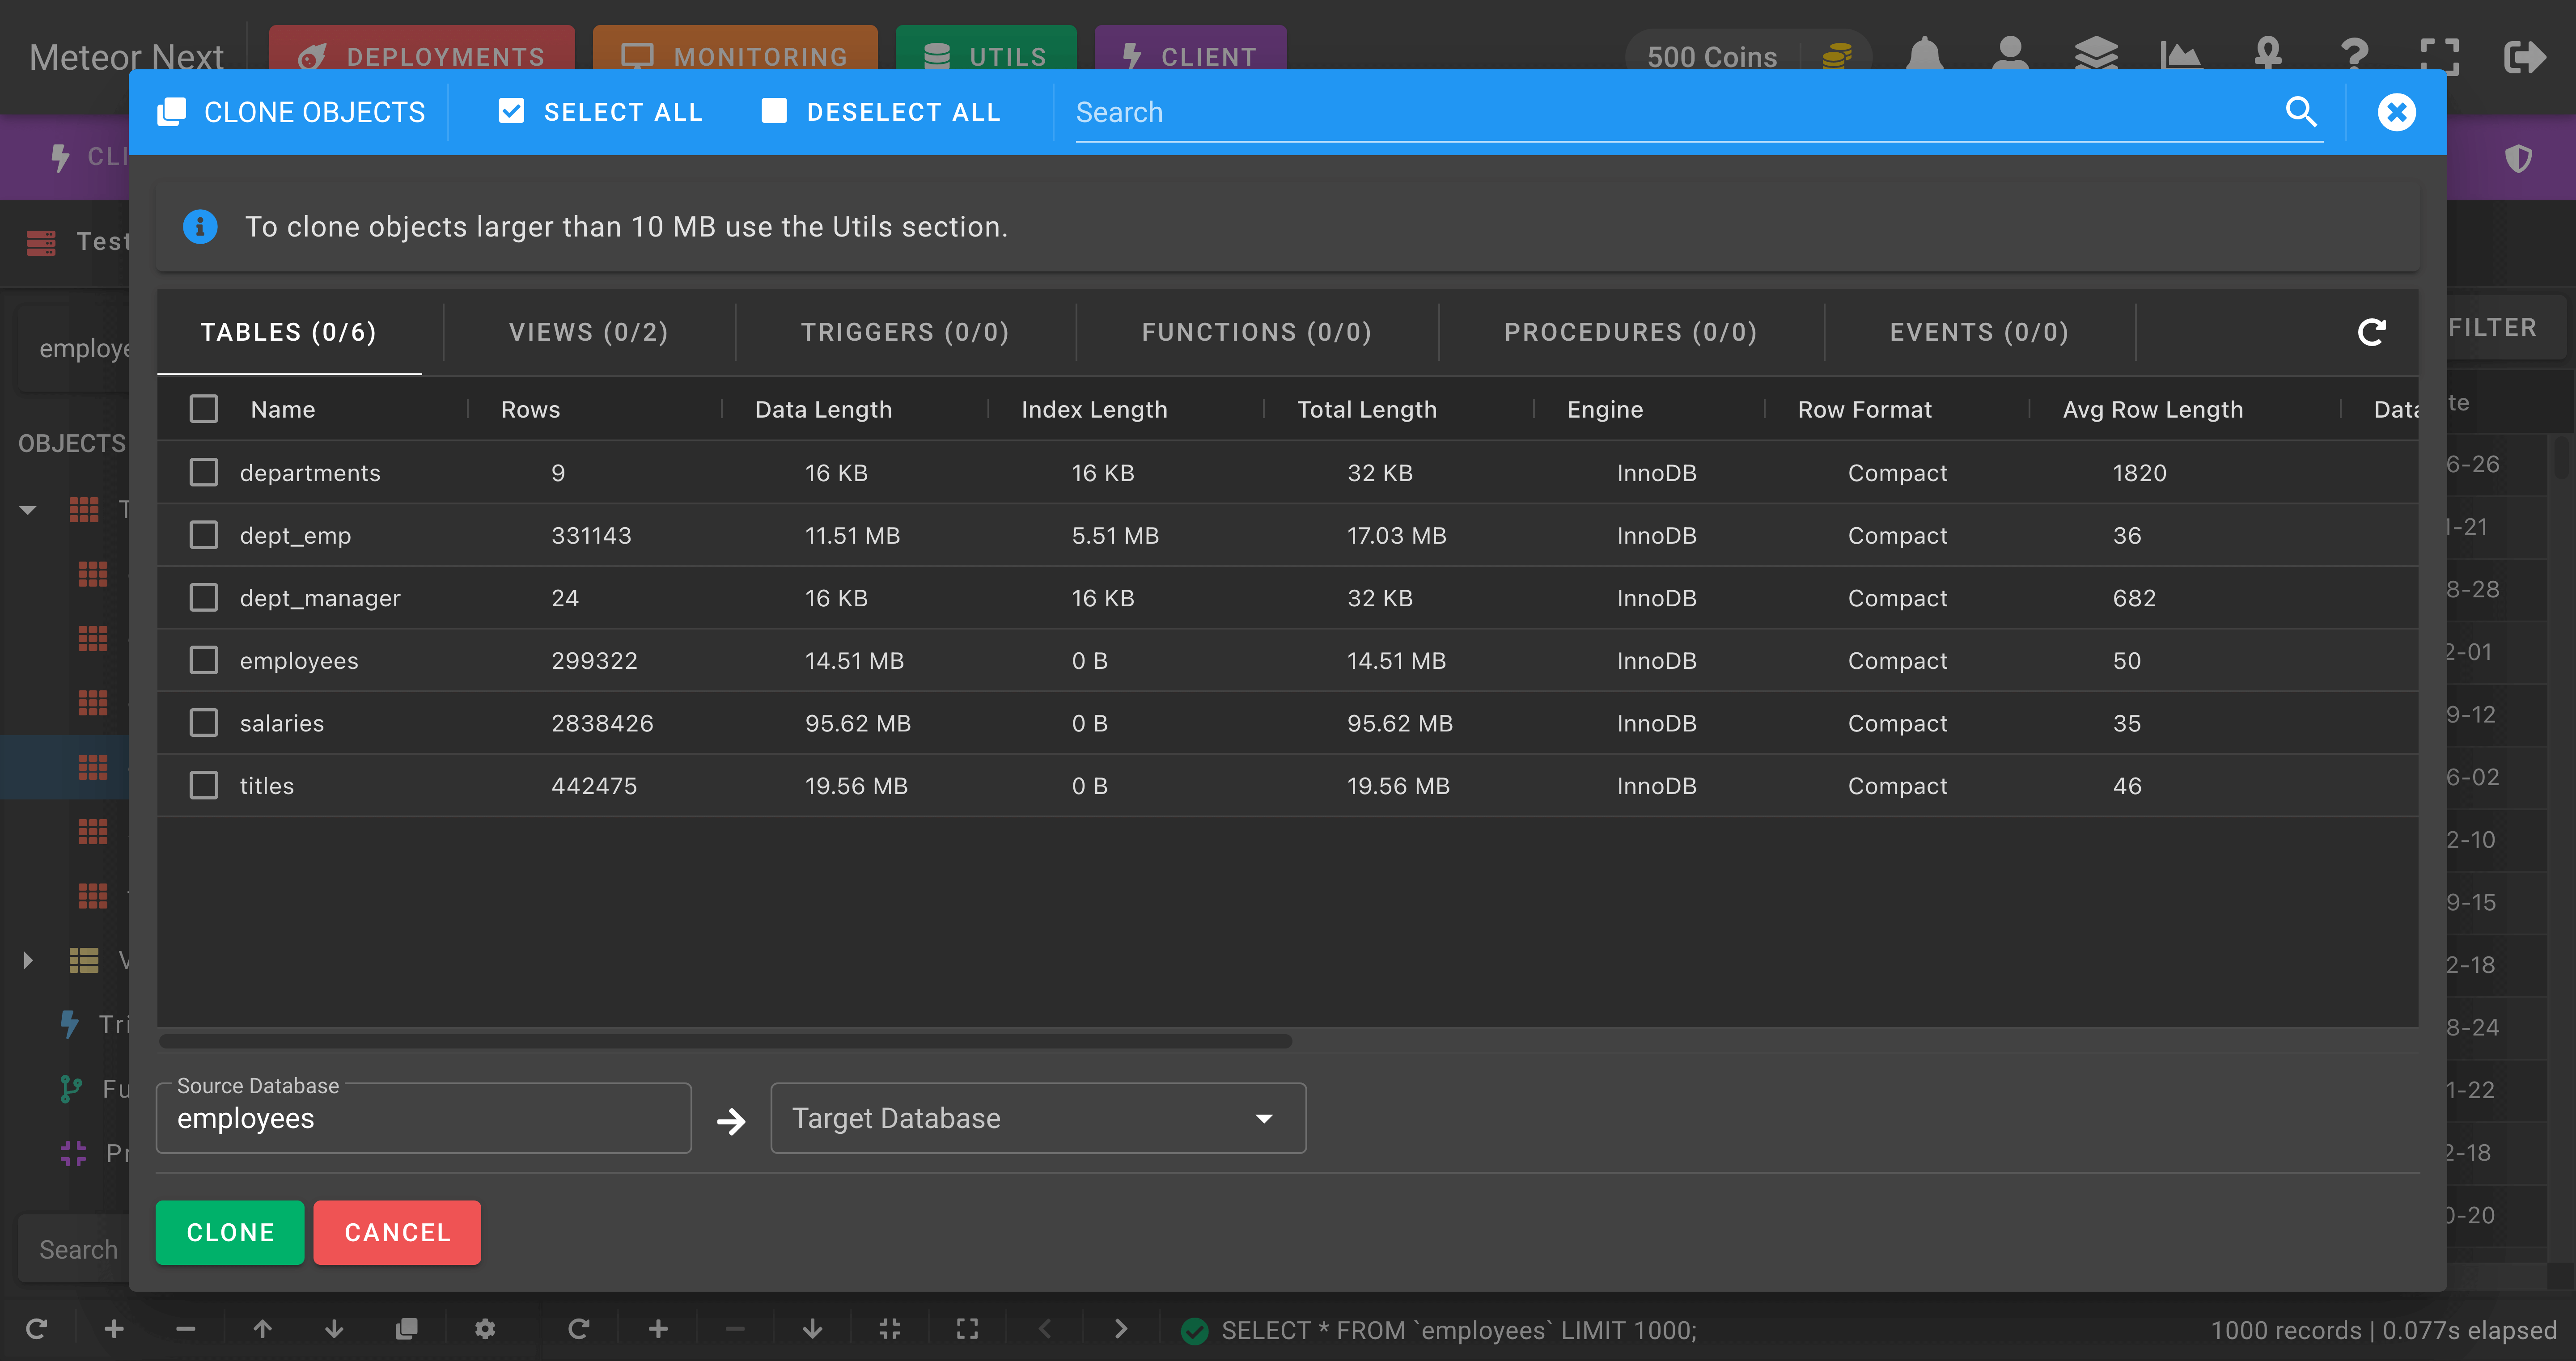
Task: Switch to the TRIGGERS (0/0) tab
Action: coord(905,332)
